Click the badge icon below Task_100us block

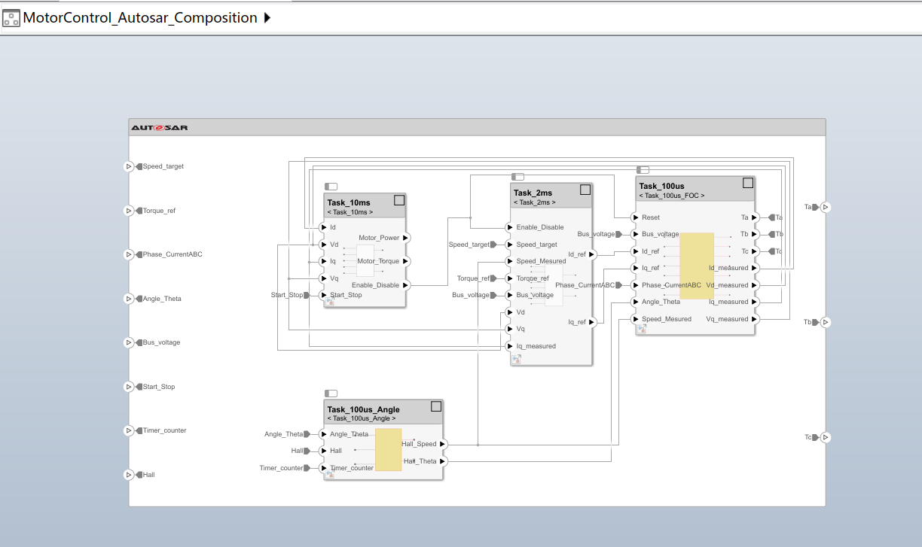[x=642, y=329]
